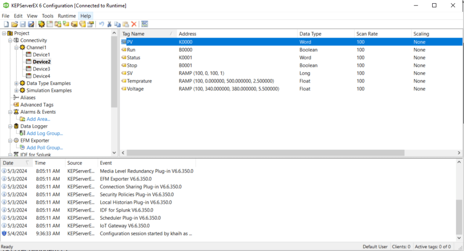Image resolution: width=464 pixels, height=251 pixels.
Task: Open the Tools menu
Action: click(x=47, y=16)
